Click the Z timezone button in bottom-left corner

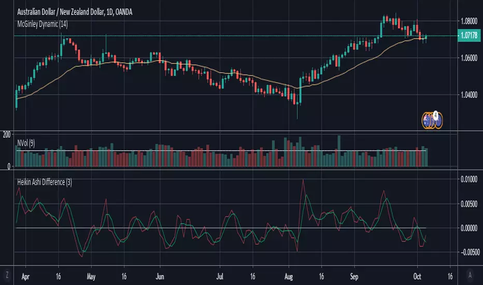7,275
